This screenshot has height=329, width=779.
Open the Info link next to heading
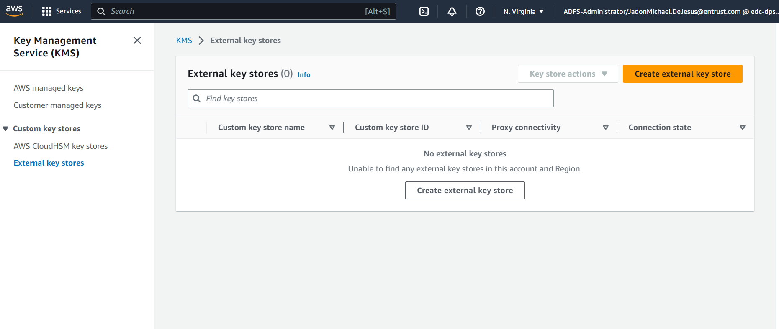pos(304,74)
